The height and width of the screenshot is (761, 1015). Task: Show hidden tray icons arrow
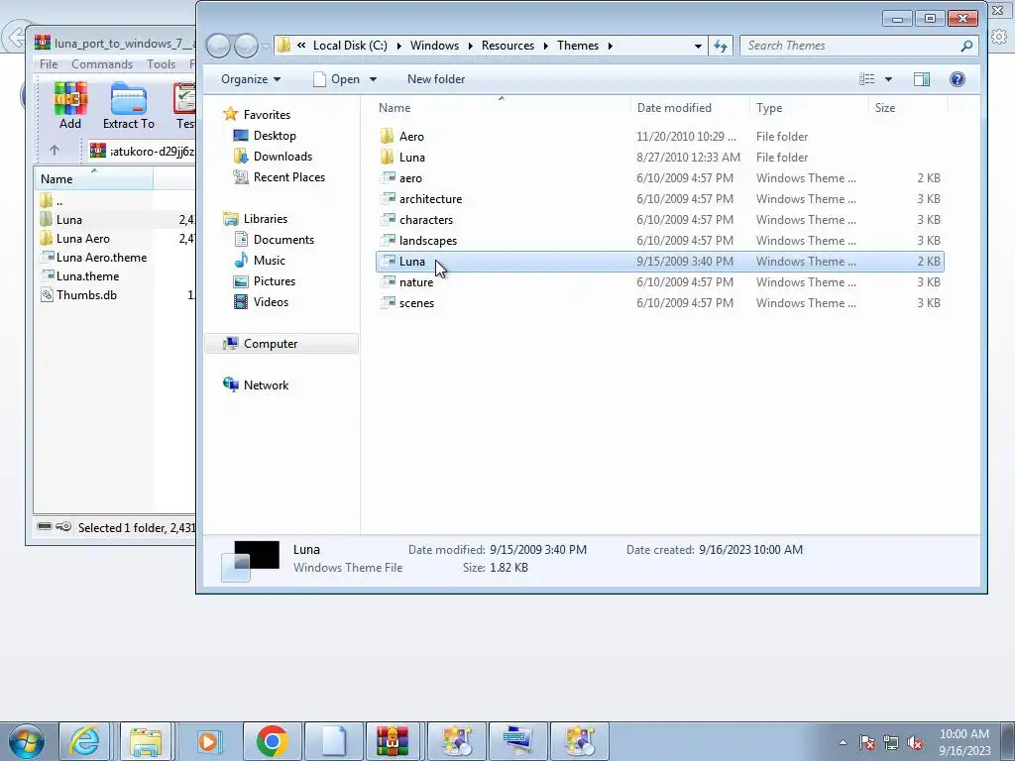[x=843, y=743]
